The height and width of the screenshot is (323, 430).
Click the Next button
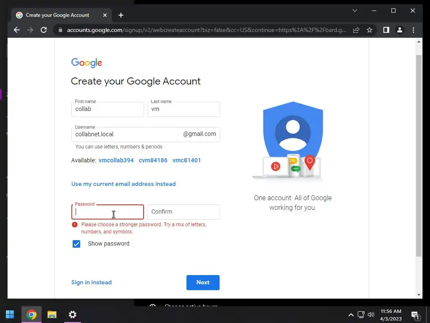point(203,283)
